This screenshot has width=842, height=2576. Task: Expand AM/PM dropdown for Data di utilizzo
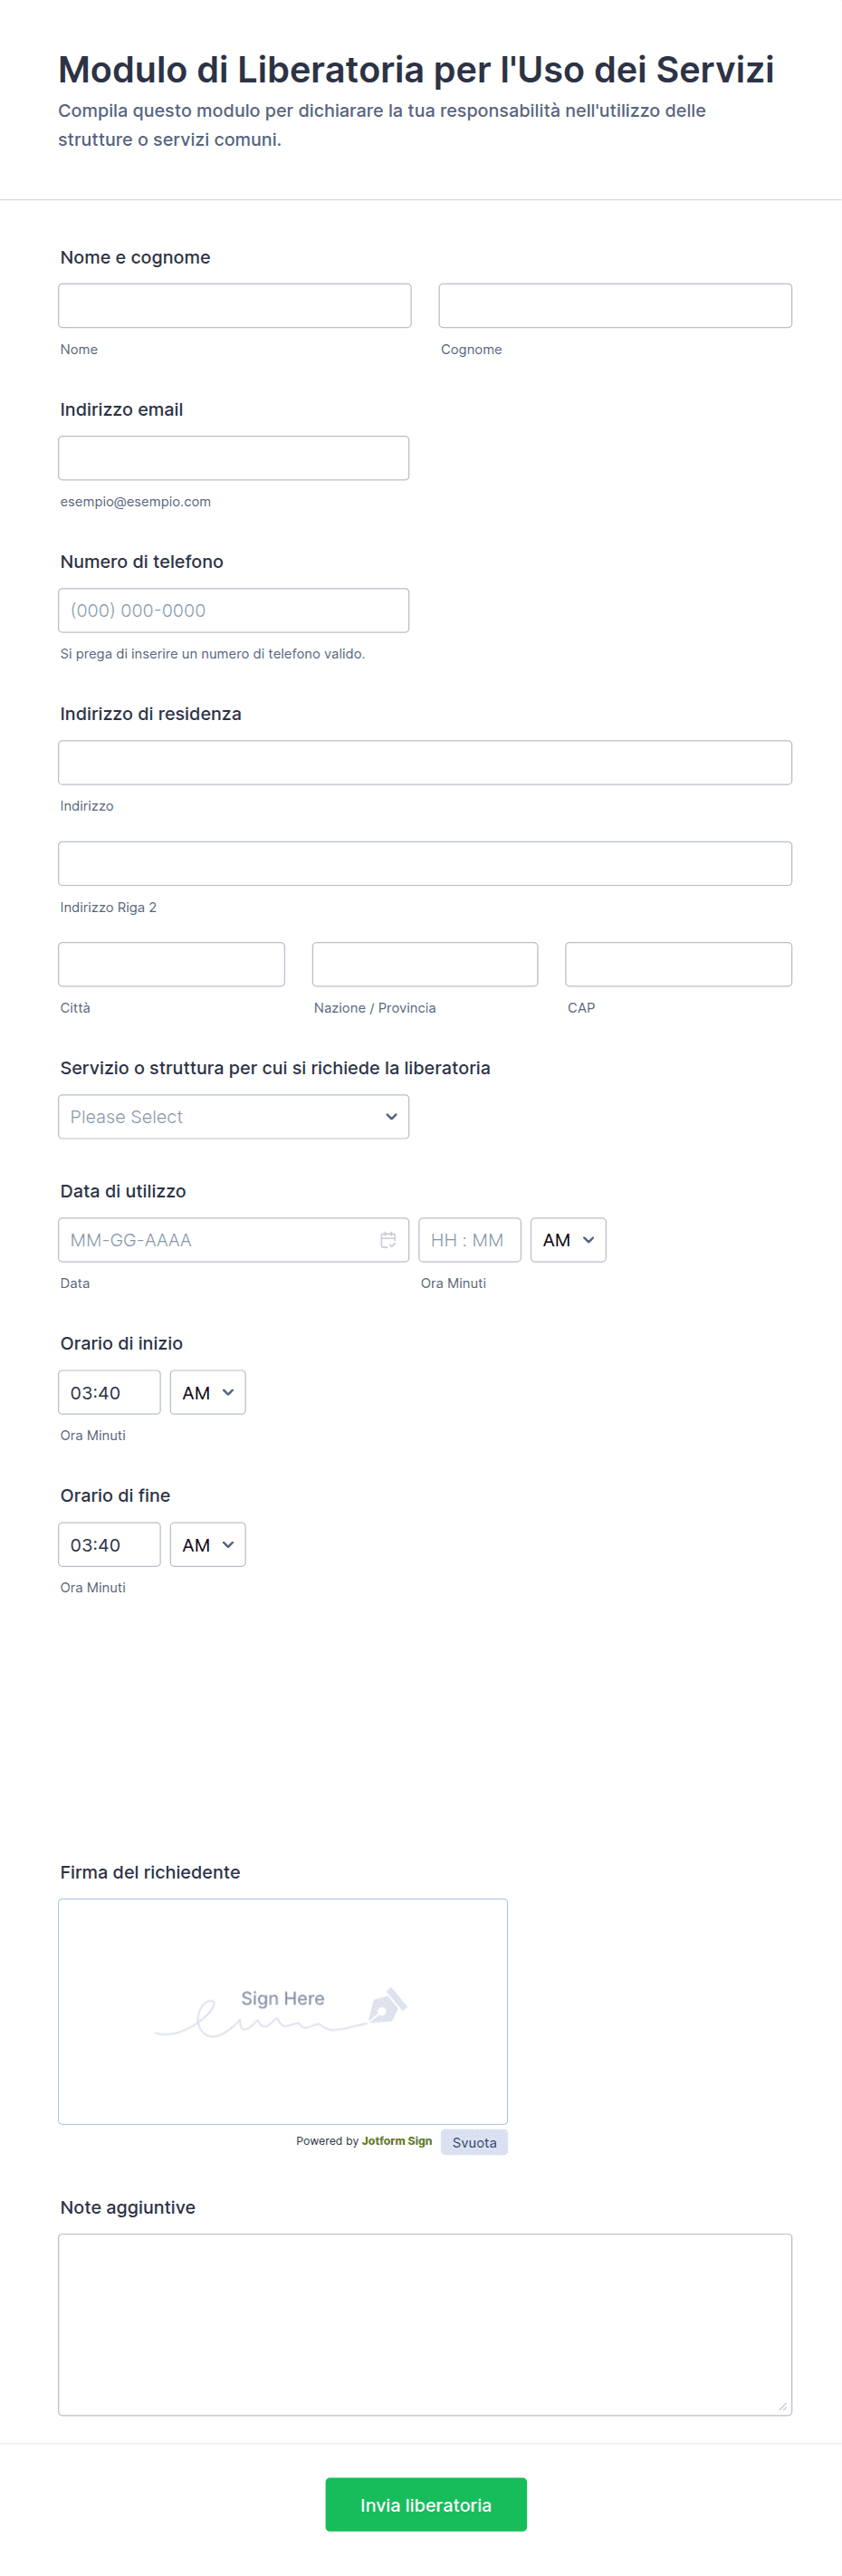click(568, 1240)
